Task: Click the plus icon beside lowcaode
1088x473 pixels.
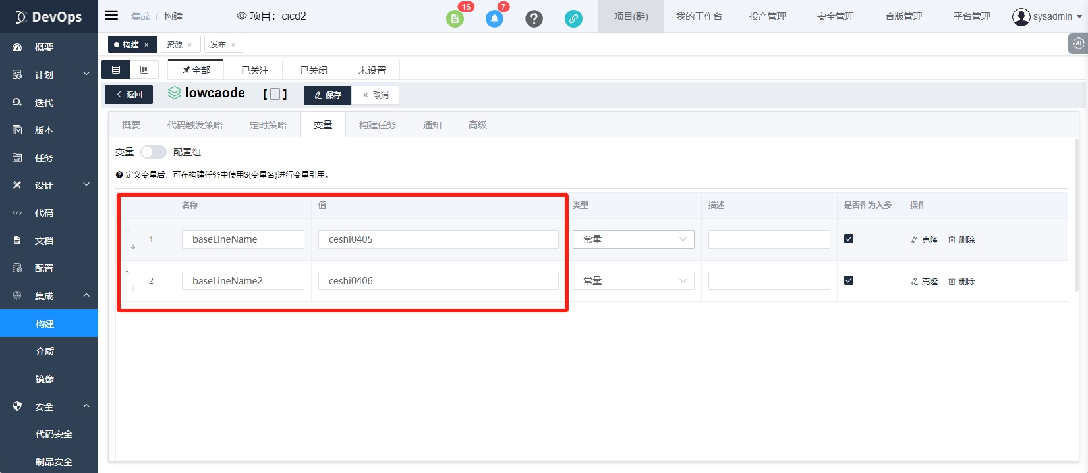Action: coord(275,95)
